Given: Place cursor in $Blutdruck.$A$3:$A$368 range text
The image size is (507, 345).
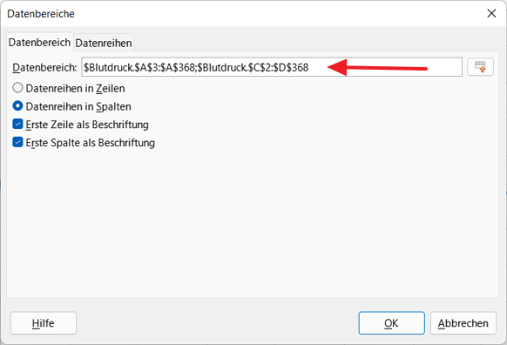Looking at the screenshot, I should tap(139, 68).
